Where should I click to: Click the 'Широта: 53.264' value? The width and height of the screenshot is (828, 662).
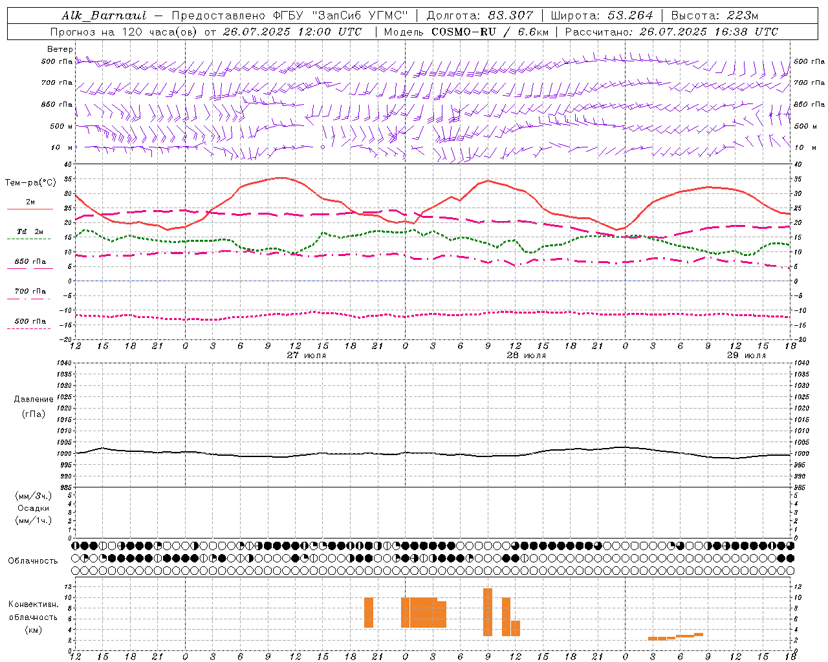pos(602,16)
